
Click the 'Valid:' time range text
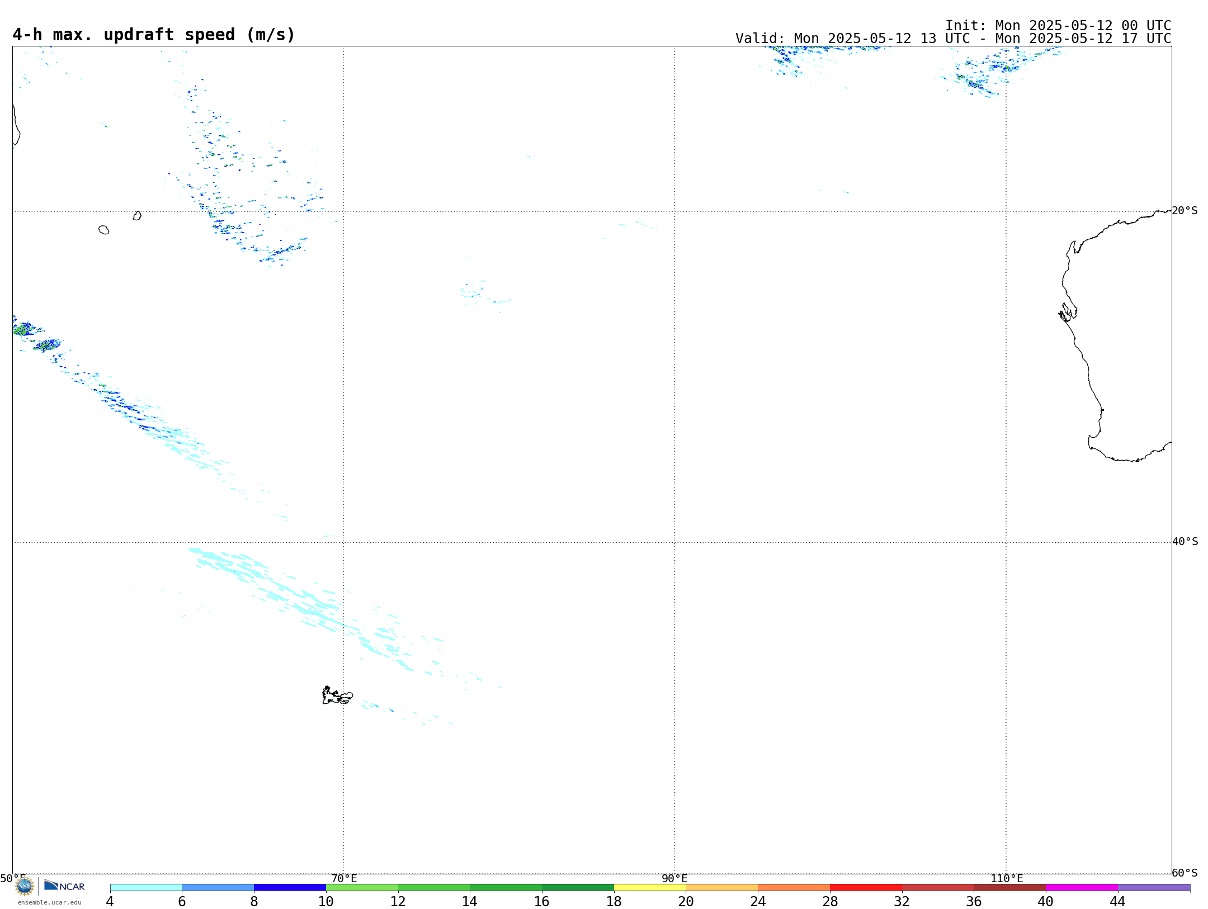pos(953,39)
